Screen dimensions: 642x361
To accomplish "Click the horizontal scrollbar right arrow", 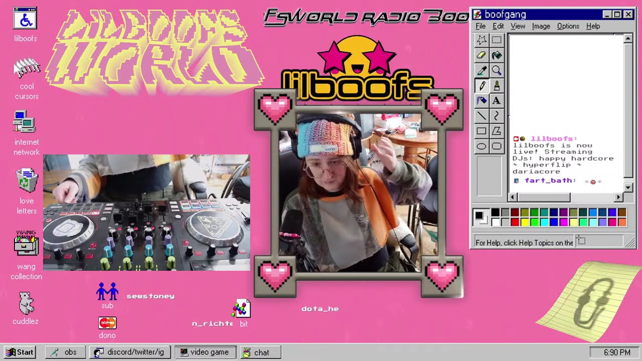I will point(619,198).
